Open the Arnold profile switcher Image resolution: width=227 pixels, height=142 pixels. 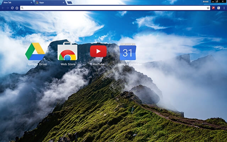pos(206,1)
